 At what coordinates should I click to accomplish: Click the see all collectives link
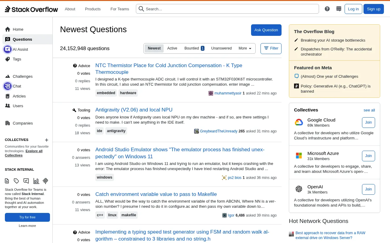coord(369,110)
